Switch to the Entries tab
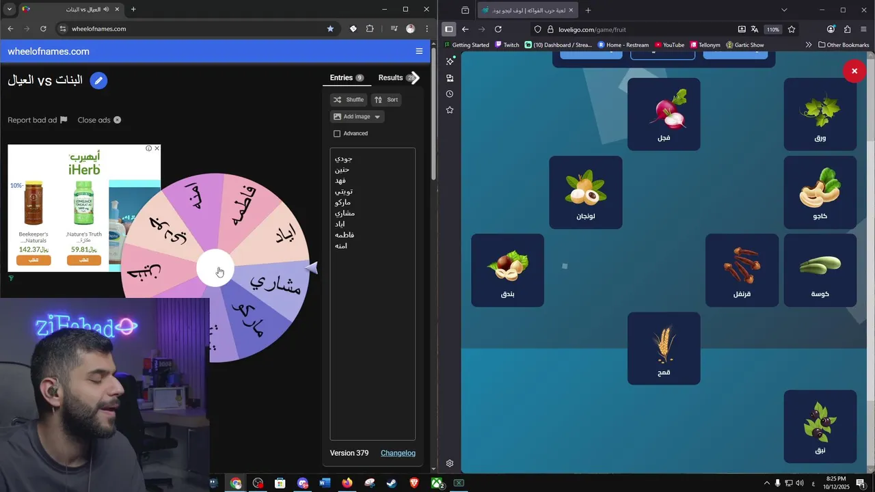This screenshot has height=492, width=875. 346,78
